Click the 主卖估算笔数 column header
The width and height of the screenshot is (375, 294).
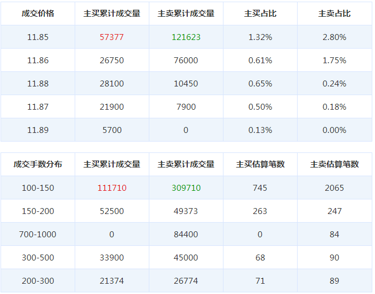(334, 164)
